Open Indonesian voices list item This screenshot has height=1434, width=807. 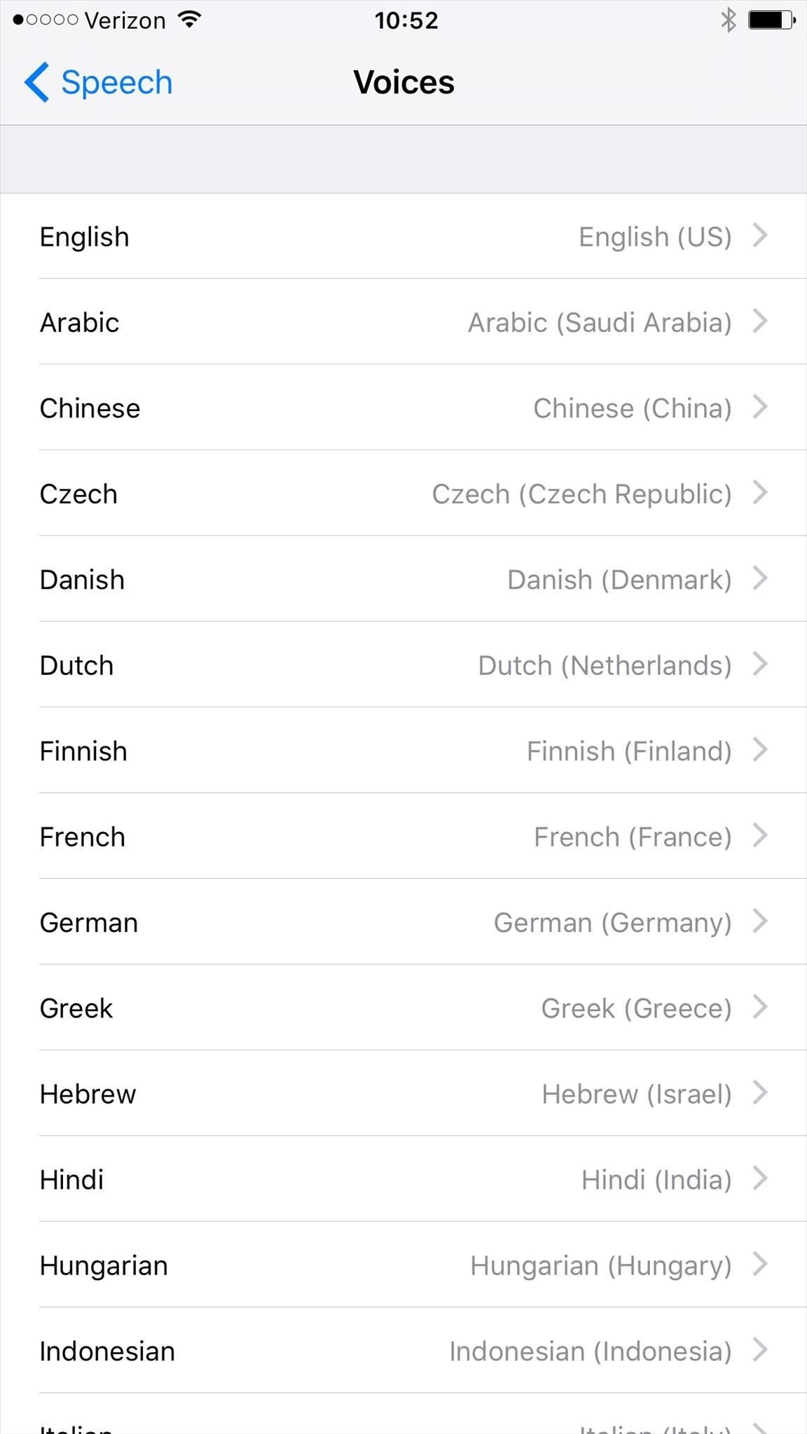tap(403, 1351)
